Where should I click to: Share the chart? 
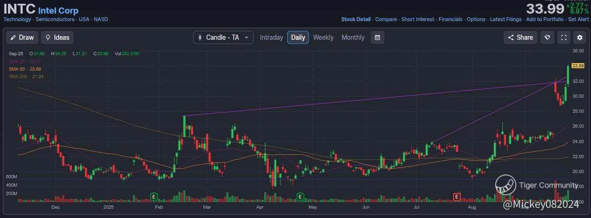point(521,37)
